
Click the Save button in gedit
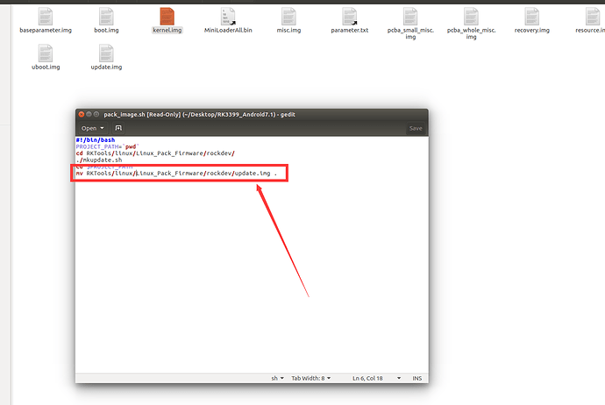416,128
